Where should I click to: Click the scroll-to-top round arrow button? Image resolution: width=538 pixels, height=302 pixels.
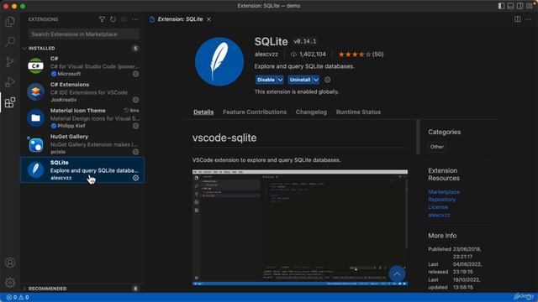click(x=397, y=274)
